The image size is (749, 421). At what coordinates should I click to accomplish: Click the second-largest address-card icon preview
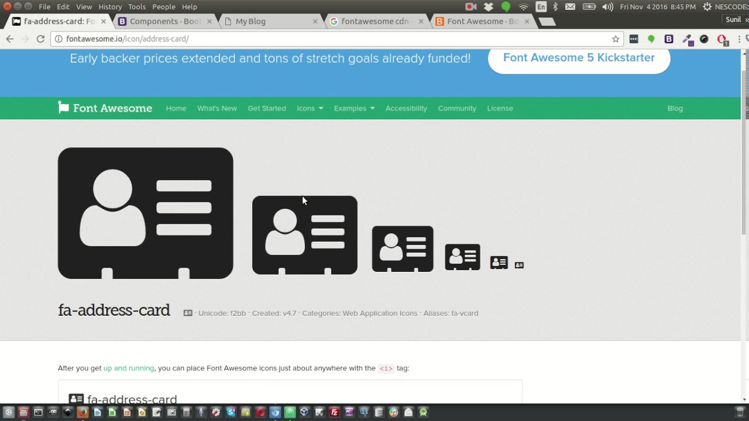click(305, 235)
